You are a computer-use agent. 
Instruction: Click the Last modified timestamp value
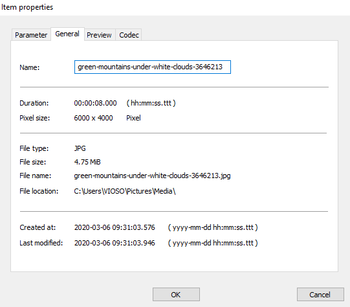(x=115, y=243)
